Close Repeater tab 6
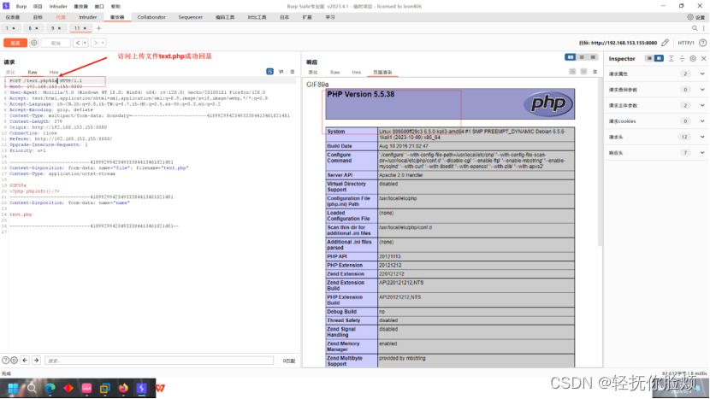Image resolution: width=710 pixels, height=399 pixels. pyautogui.click(x=37, y=28)
